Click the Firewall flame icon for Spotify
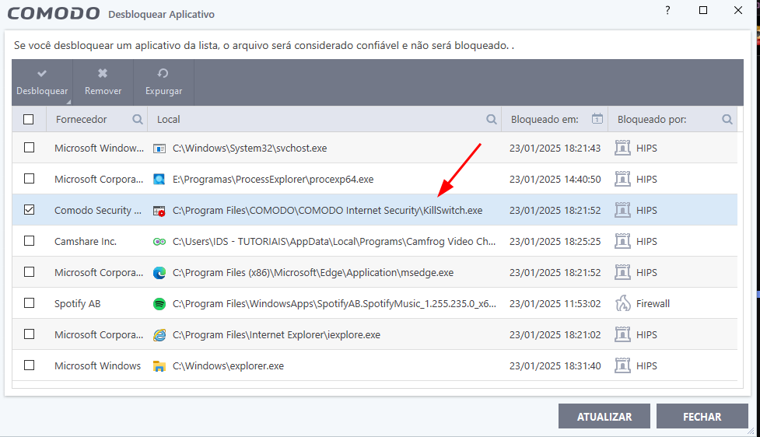This screenshot has width=760, height=437. click(622, 304)
